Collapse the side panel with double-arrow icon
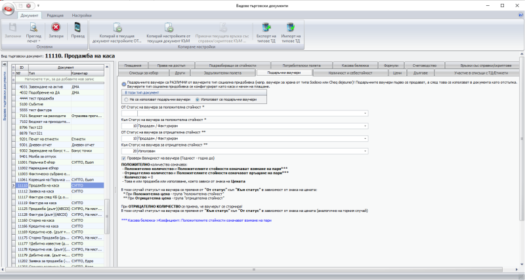This screenshot has width=525, height=280. click(5, 65)
